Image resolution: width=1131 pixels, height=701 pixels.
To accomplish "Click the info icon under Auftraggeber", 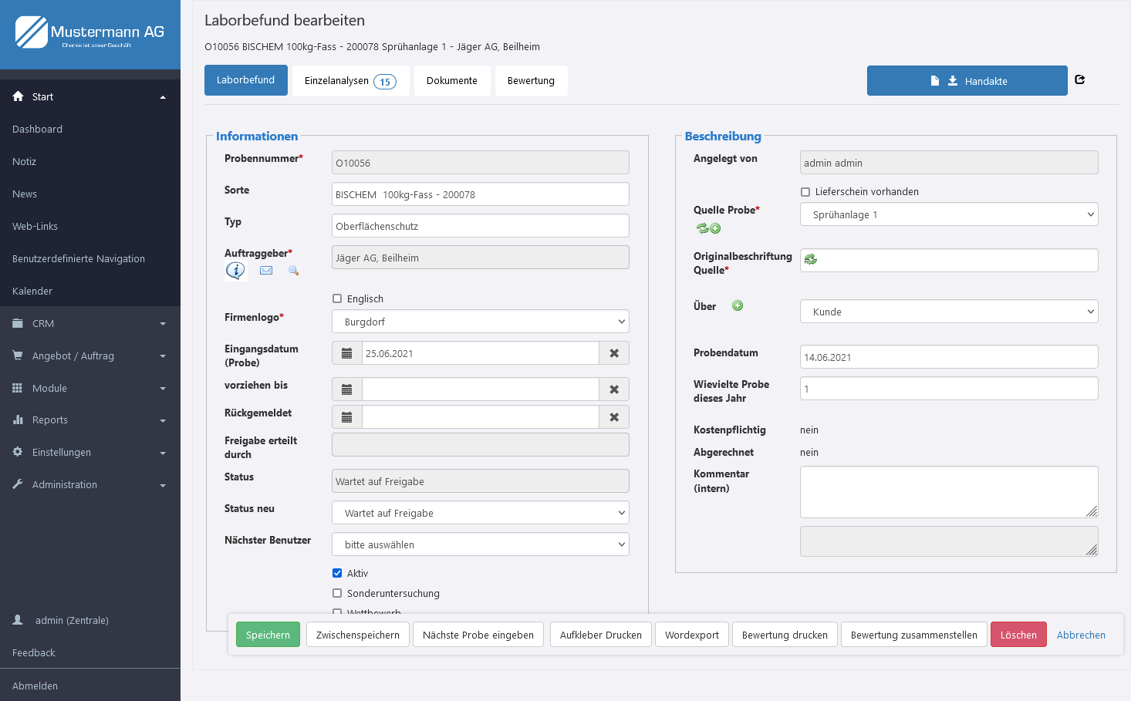I will pos(235,271).
